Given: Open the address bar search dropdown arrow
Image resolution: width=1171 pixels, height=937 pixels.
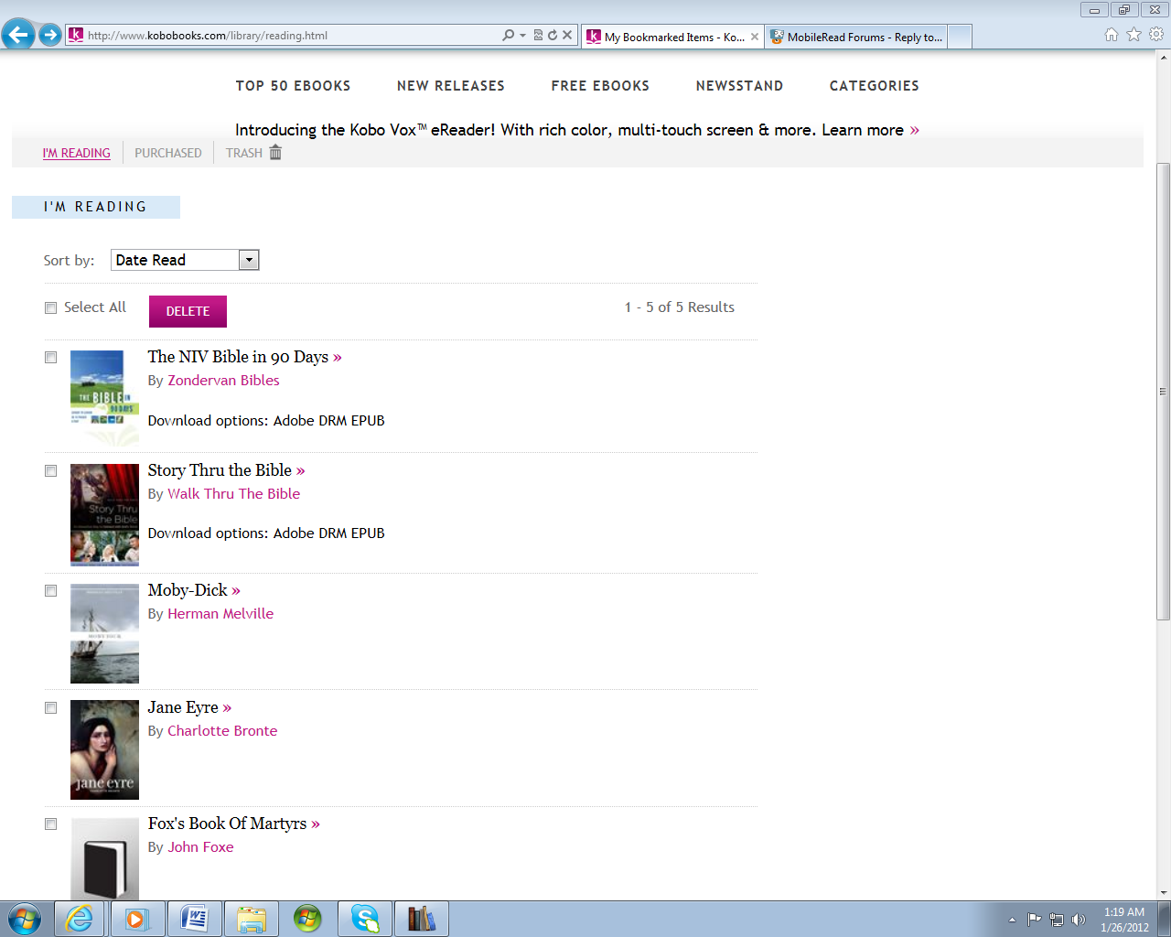Looking at the screenshot, I should [x=522, y=36].
